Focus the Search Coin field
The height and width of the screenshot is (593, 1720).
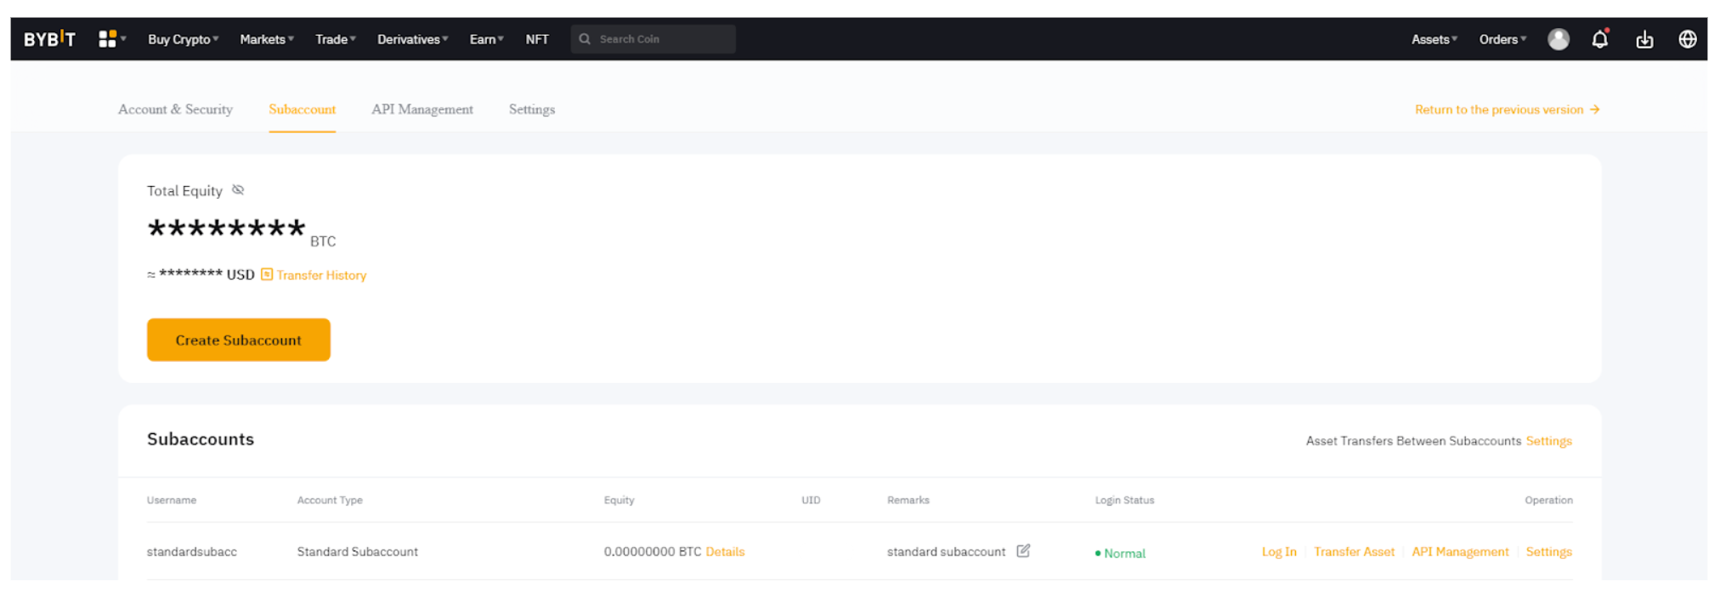[653, 39]
